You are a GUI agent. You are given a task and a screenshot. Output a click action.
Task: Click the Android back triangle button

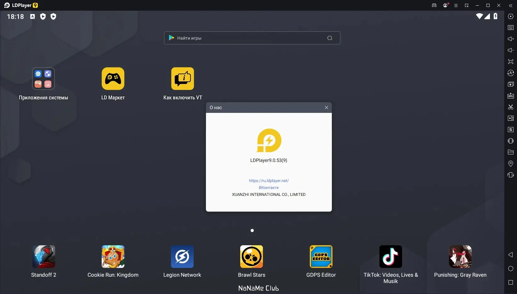511,255
